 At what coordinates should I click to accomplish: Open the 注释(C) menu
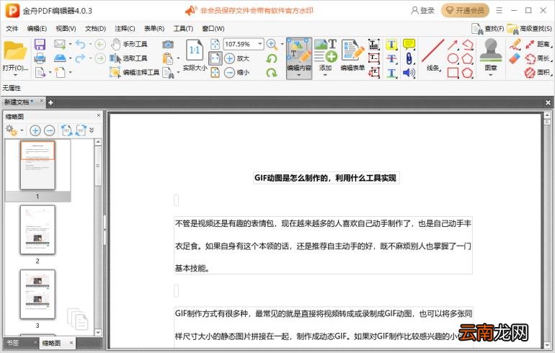[x=125, y=28]
